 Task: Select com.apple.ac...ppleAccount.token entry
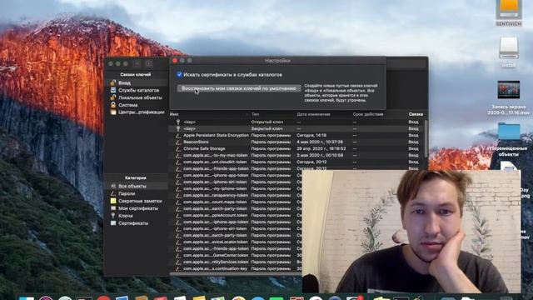[x=215, y=215]
